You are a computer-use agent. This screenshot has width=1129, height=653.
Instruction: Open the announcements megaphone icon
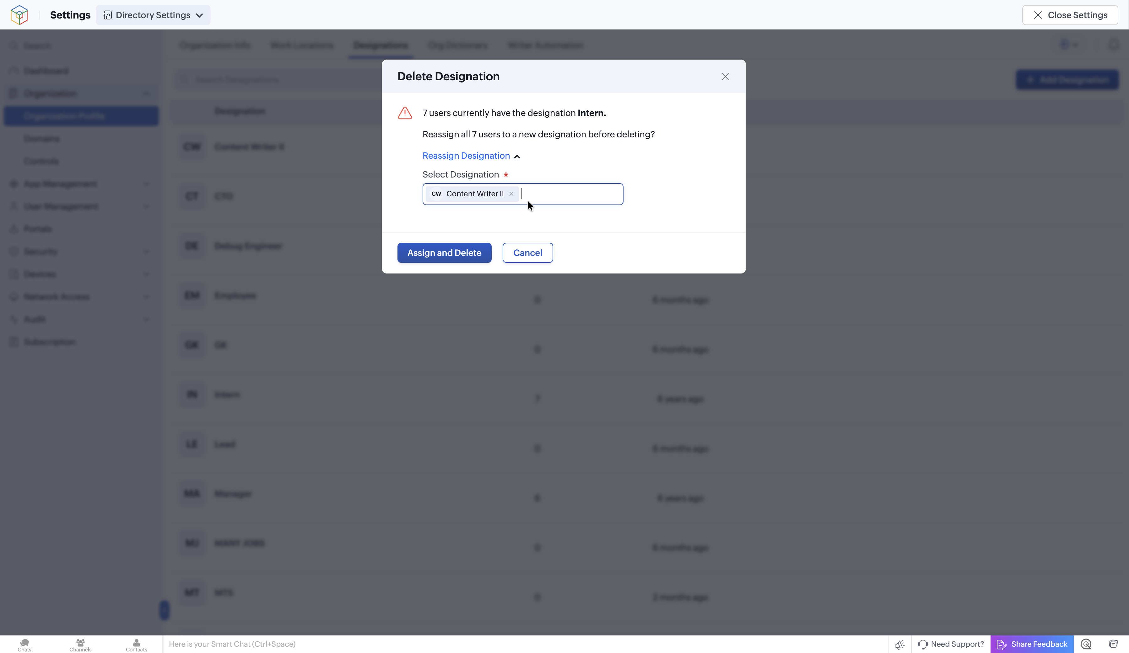[899, 645]
